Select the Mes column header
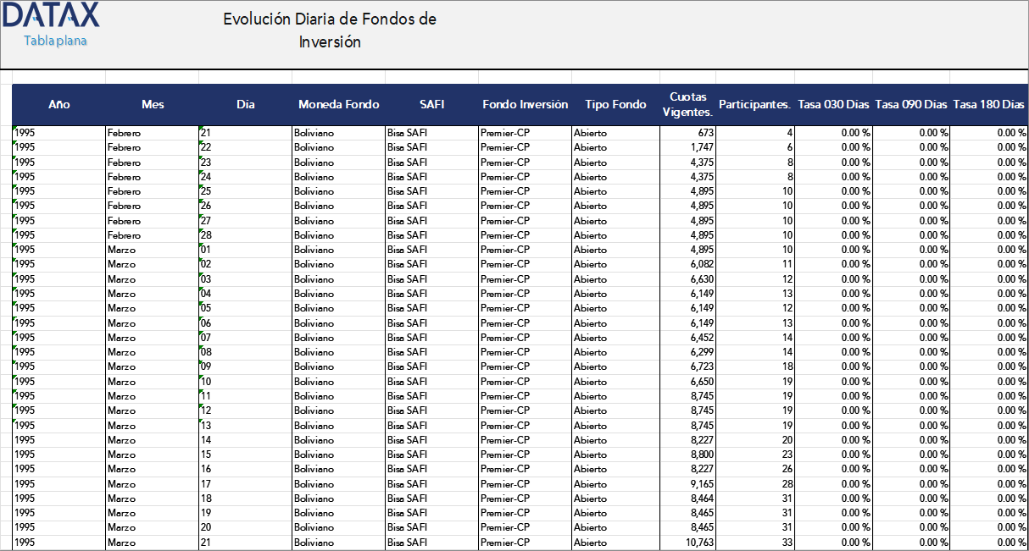Viewport: 1029px width, 551px height. point(153,105)
